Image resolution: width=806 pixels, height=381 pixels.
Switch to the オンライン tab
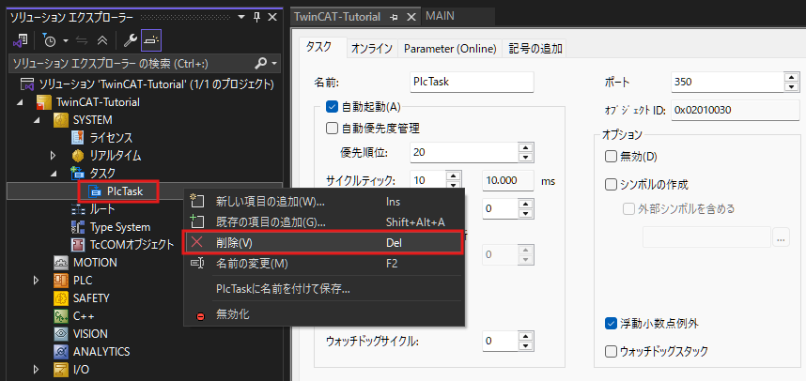[372, 49]
